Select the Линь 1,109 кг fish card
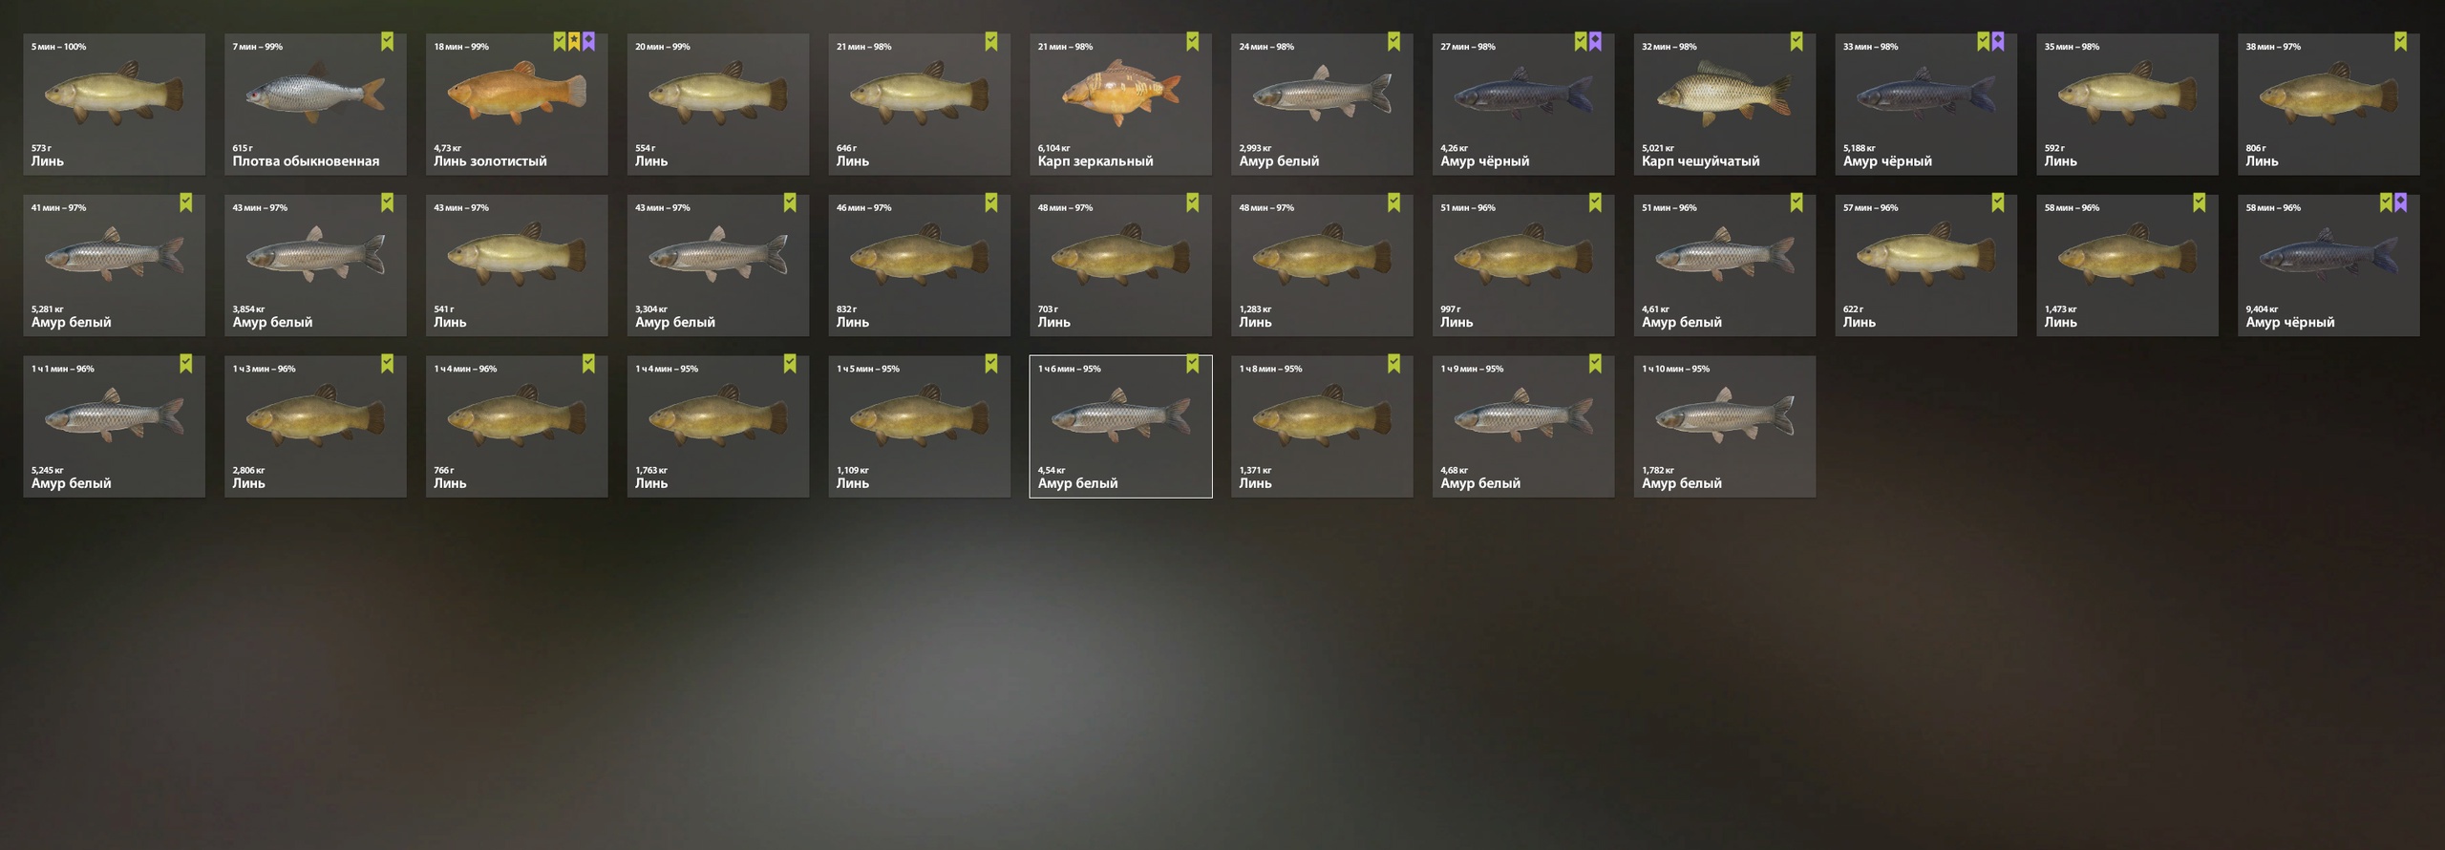Viewport: 2445px width, 850px height. (919, 426)
